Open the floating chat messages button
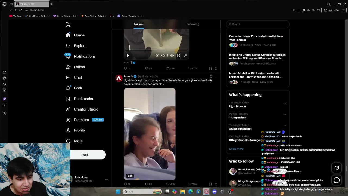 [337, 180]
